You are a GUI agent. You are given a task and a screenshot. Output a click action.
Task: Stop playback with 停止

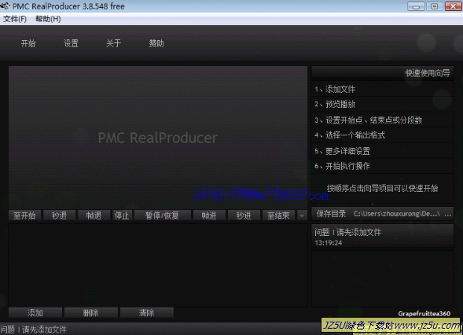pyautogui.click(x=122, y=215)
